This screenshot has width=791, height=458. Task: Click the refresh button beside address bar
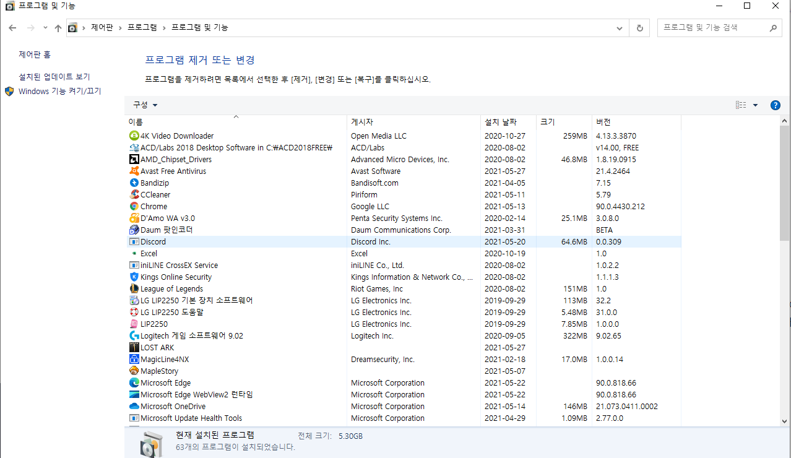click(639, 28)
